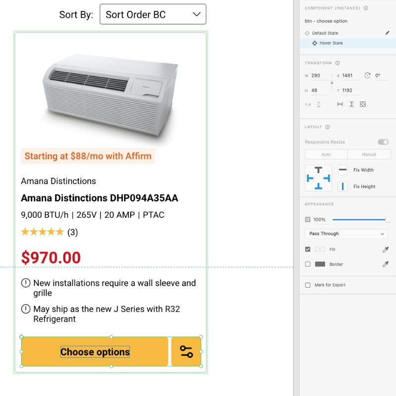Screen dimensions: 396x396
Task: Open the Pass Through blend mode dropdown
Action: pyautogui.click(x=346, y=233)
